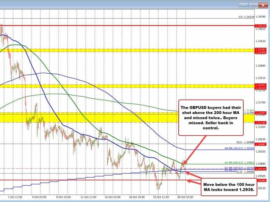Viewport: 270px width, 202px height.
Task: Click the 1.33635 price axis value
Action: click(x=261, y=41)
